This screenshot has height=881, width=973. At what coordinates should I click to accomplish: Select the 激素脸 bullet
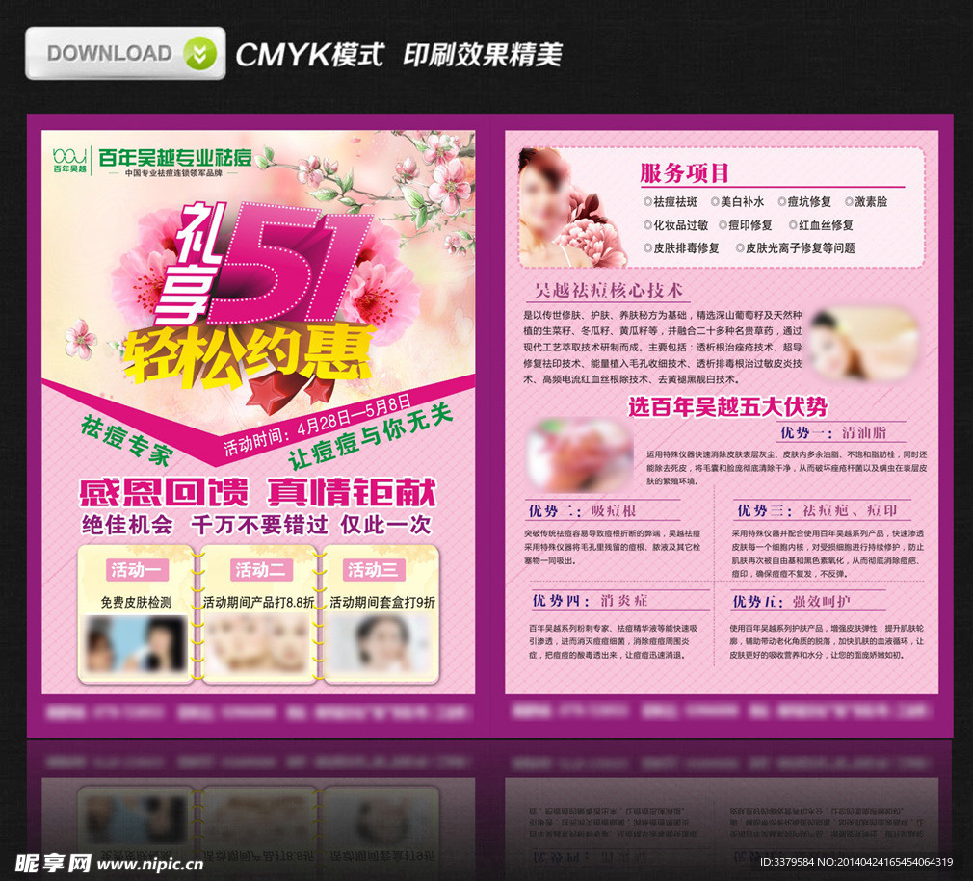(x=866, y=202)
